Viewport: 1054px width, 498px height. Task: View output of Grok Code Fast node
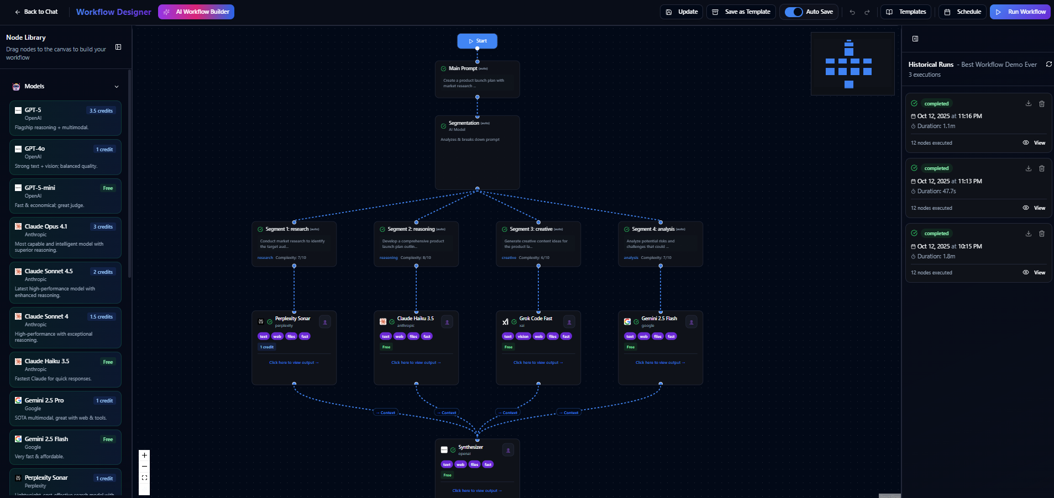coord(538,363)
